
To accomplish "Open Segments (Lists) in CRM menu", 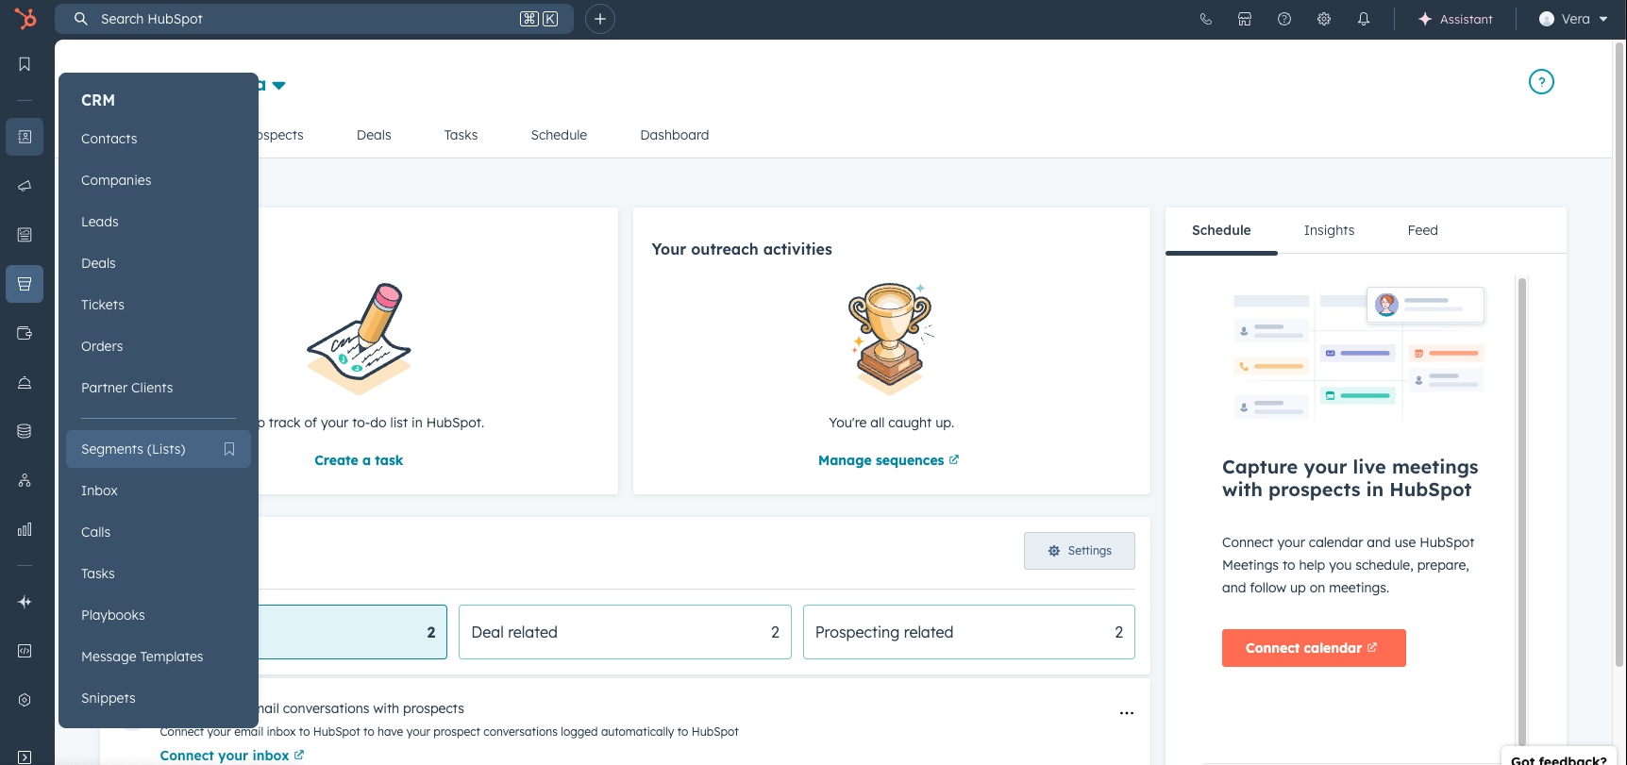I will 159,449.
